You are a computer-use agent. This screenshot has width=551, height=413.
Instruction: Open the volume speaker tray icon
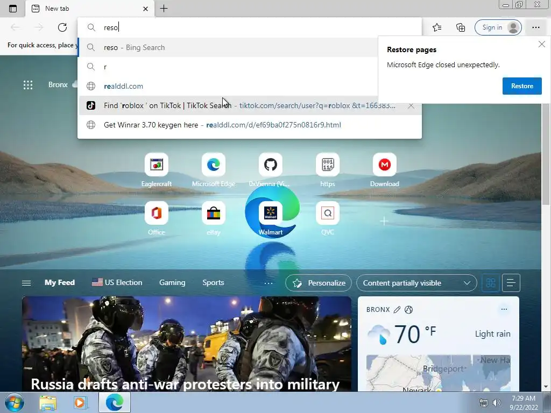pos(497,403)
